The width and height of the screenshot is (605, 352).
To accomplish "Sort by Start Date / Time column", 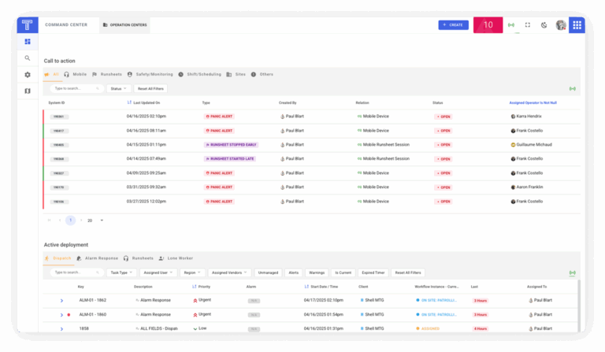I will (x=321, y=287).
